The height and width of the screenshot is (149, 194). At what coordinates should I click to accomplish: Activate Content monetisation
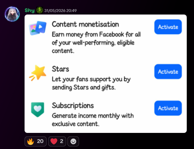pos(168,27)
